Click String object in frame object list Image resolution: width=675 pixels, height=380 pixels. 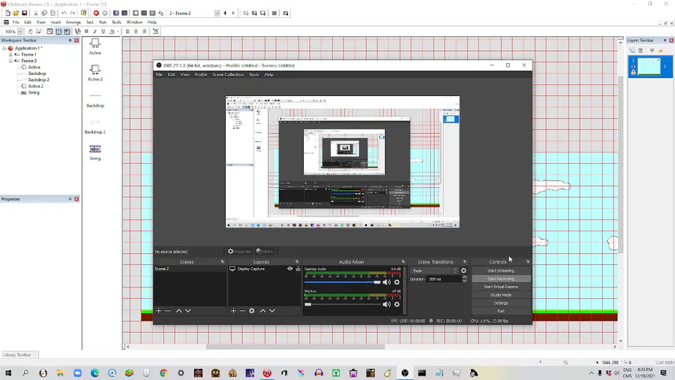[95, 152]
